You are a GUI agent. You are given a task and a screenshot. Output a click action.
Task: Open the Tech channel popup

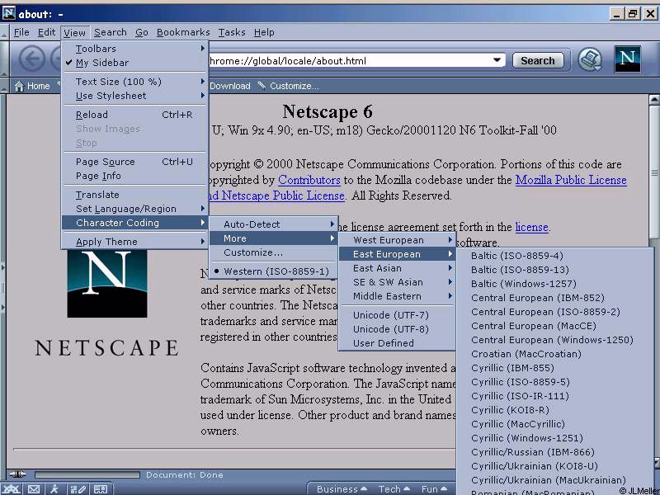[394, 489]
